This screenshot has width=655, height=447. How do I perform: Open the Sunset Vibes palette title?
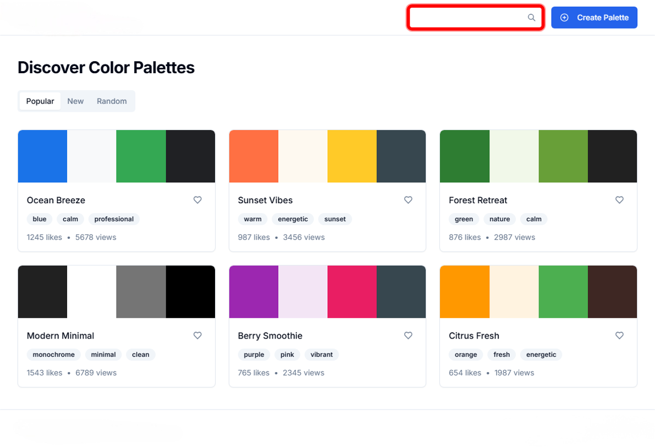click(x=265, y=200)
